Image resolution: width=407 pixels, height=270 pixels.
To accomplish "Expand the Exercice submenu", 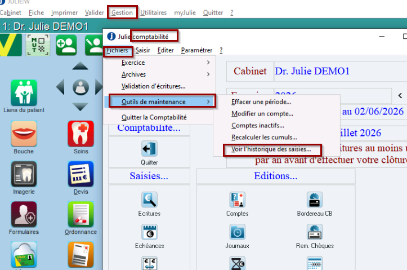I will click(x=160, y=63).
